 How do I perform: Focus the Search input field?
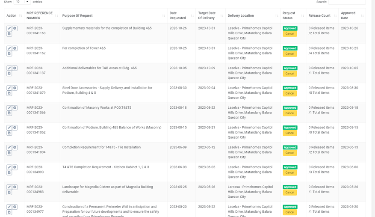pos(346,2)
